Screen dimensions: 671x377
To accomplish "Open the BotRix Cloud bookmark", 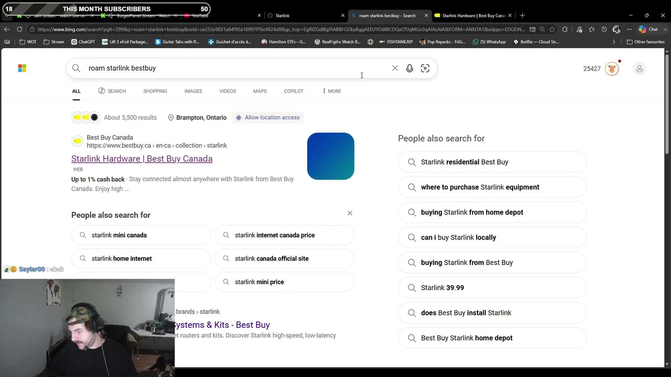I will 536,42.
